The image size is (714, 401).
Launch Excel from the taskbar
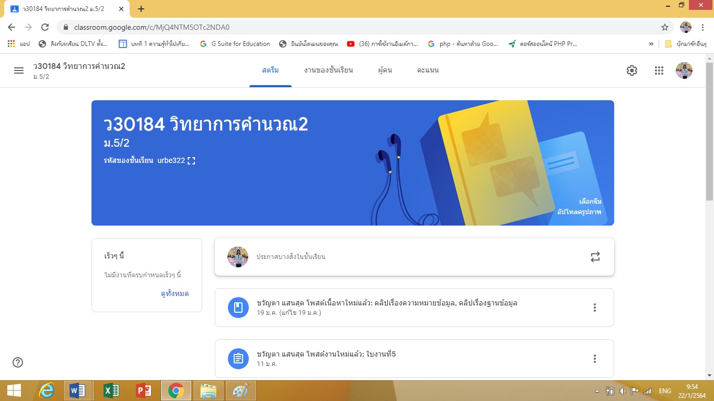tap(110, 391)
